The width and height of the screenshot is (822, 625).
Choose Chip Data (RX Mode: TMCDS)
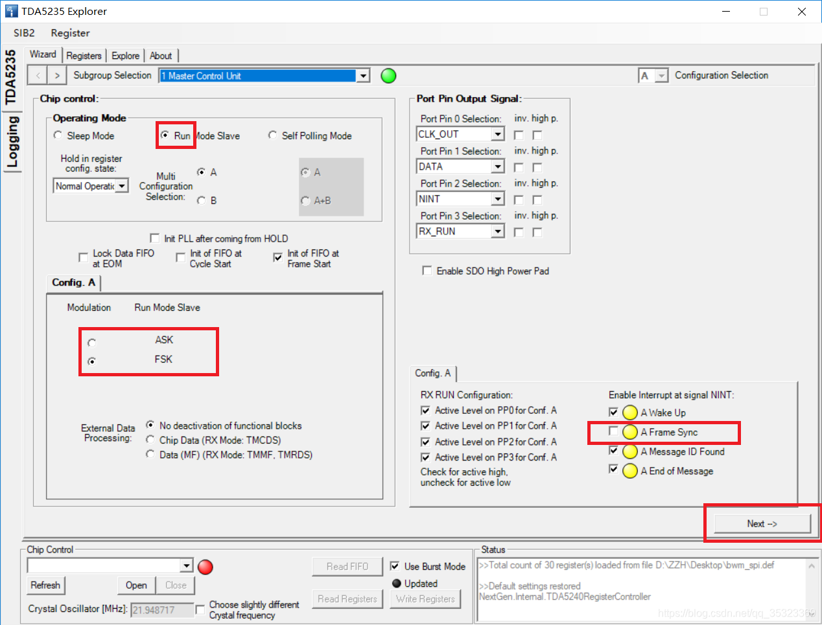pyautogui.click(x=150, y=440)
